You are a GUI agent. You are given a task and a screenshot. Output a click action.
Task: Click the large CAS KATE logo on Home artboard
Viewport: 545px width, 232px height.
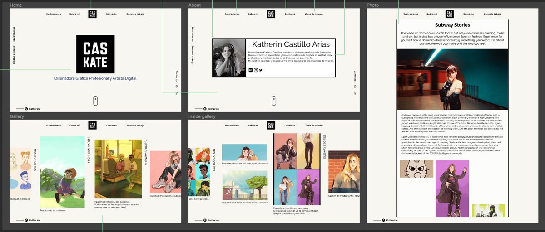(x=95, y=54)
